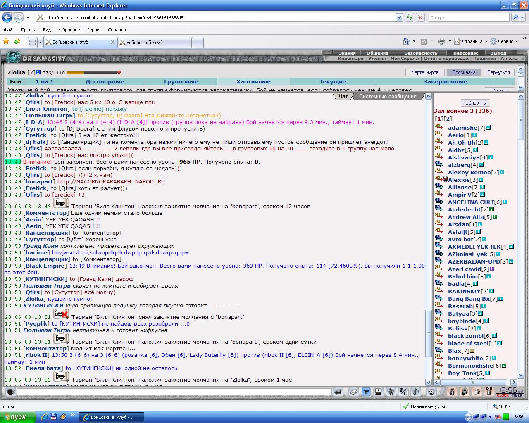Open the IE home button dropdown arrow

click(414, 41)
